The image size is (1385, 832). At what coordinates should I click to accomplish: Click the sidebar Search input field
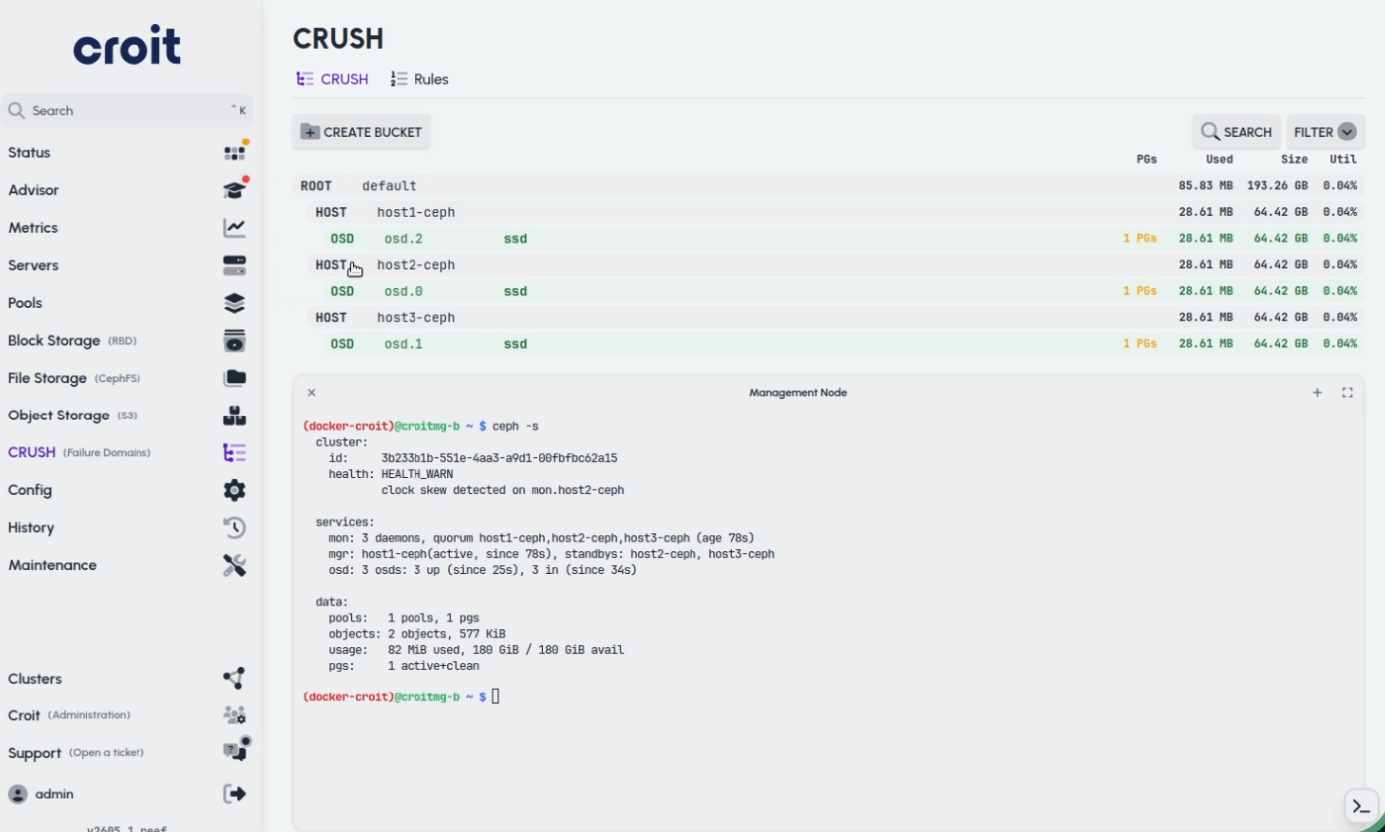(x=127, y=111)
